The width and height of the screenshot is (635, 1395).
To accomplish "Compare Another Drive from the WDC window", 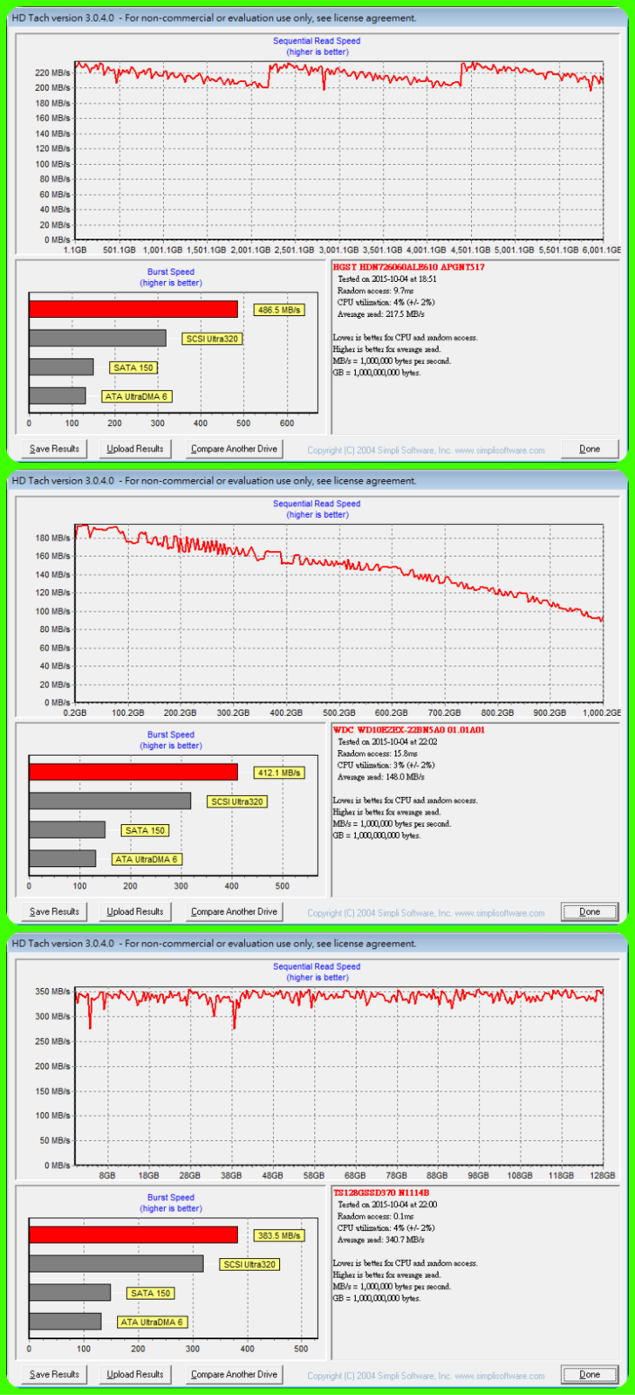I will (234, 911).
